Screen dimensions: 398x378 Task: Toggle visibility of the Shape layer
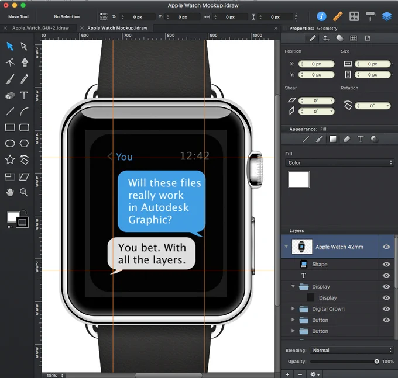click(x=386, y=264)
